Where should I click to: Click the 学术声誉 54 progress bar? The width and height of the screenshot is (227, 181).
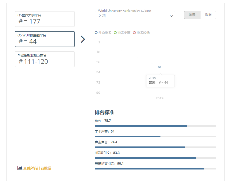[x=155, y=136]
